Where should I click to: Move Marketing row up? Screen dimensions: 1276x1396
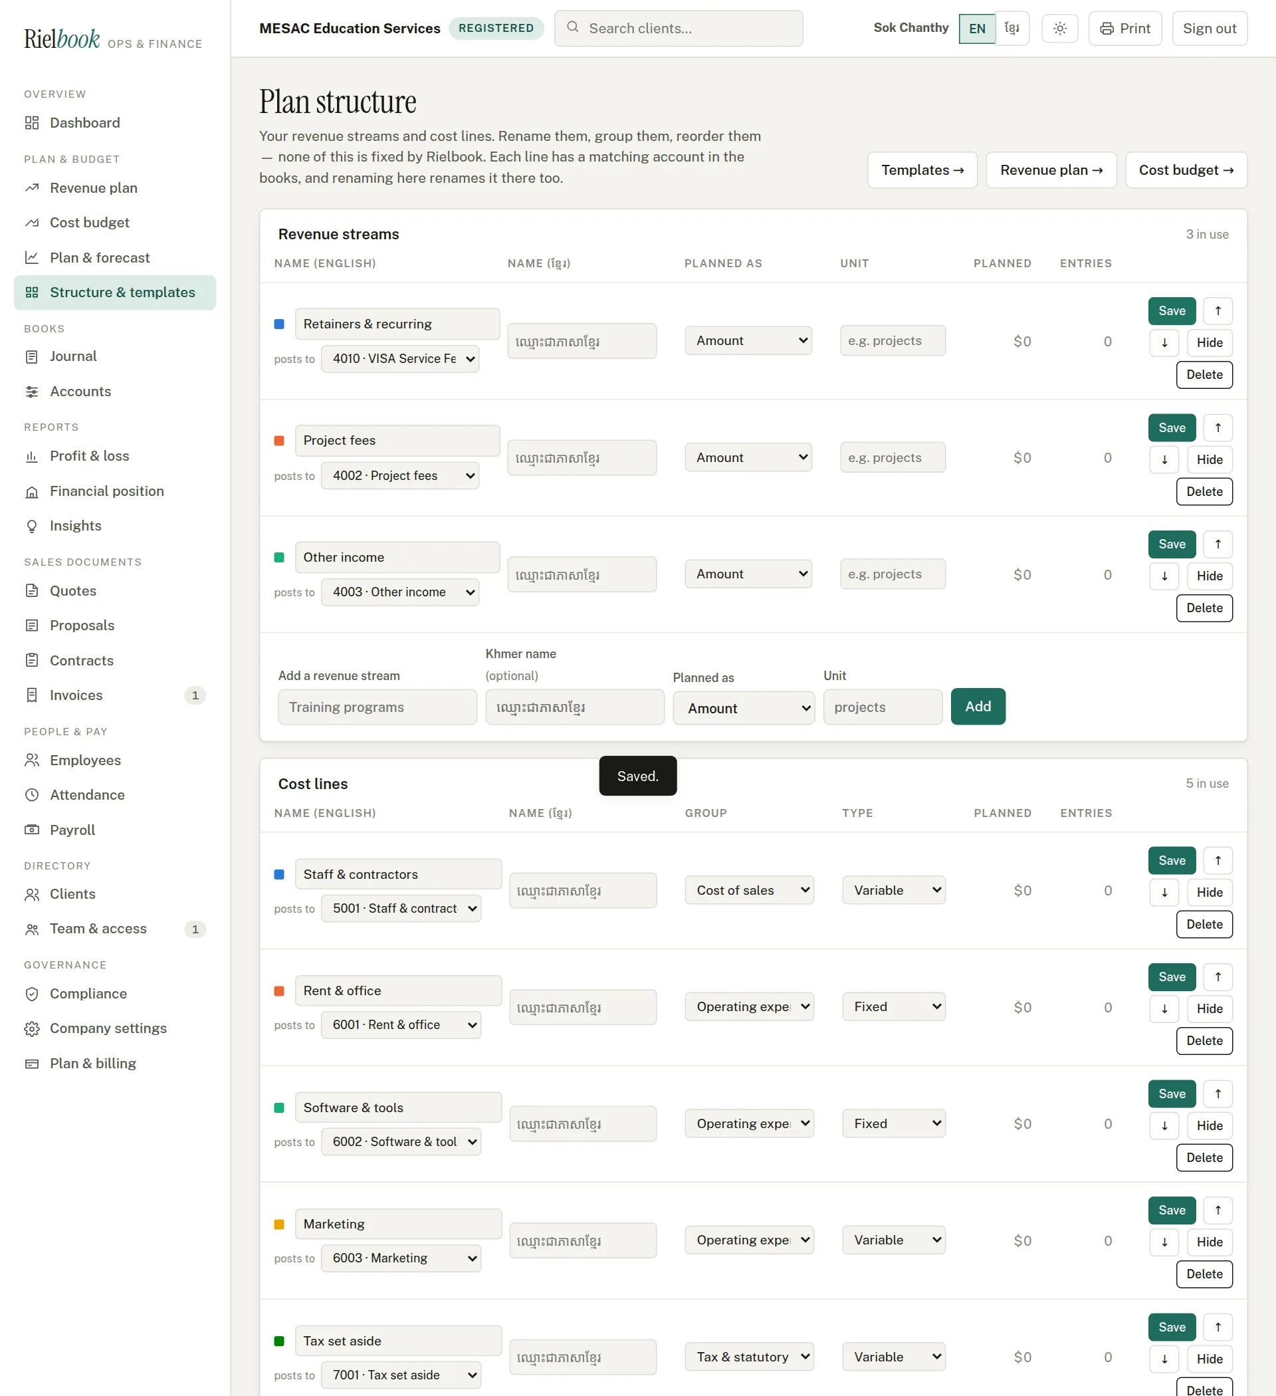[1218, 1210]
